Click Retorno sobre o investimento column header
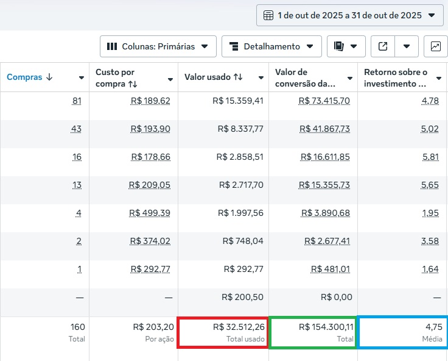This screenshot has height=361, width=448. coord(395,77)
